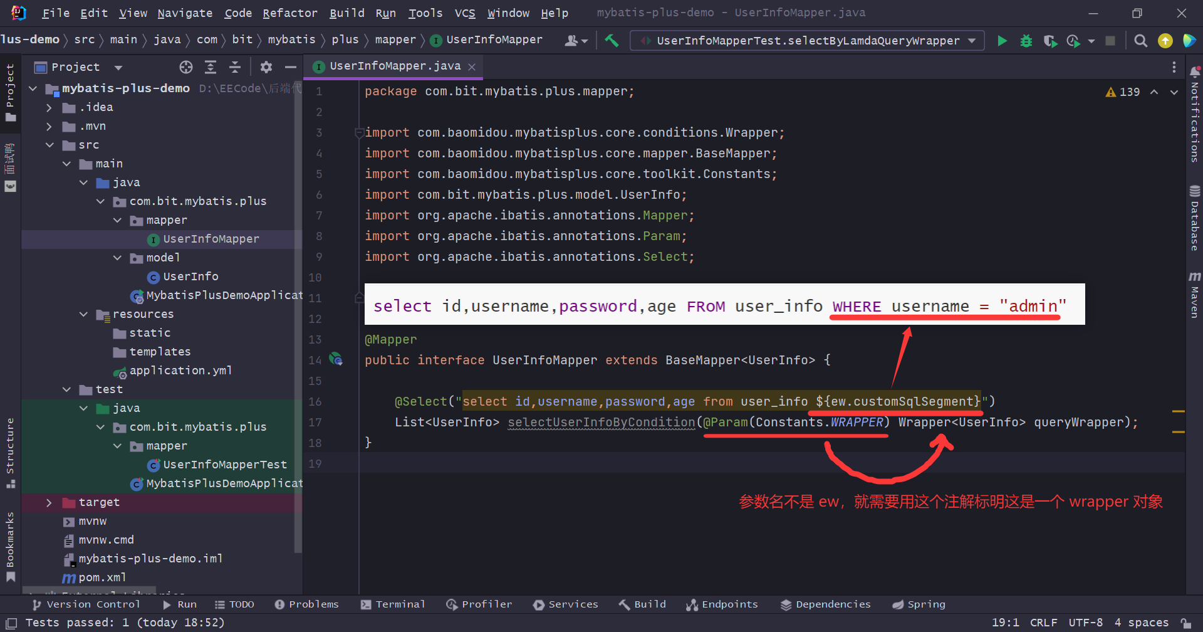Open Project panel settings gear
The height and width of the screenshot is (632, 1203).
pyautogui.click(x=266, y=67)
